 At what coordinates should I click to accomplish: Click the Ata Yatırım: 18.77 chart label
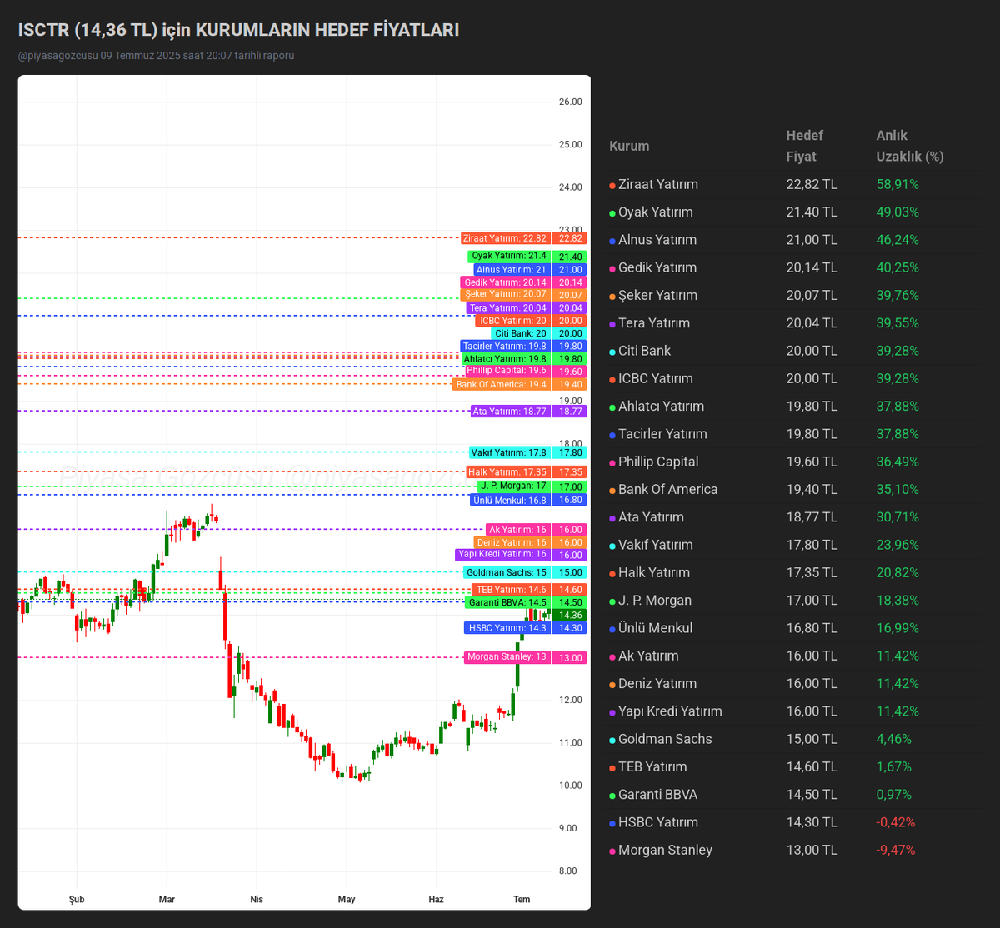click(510, 412)
